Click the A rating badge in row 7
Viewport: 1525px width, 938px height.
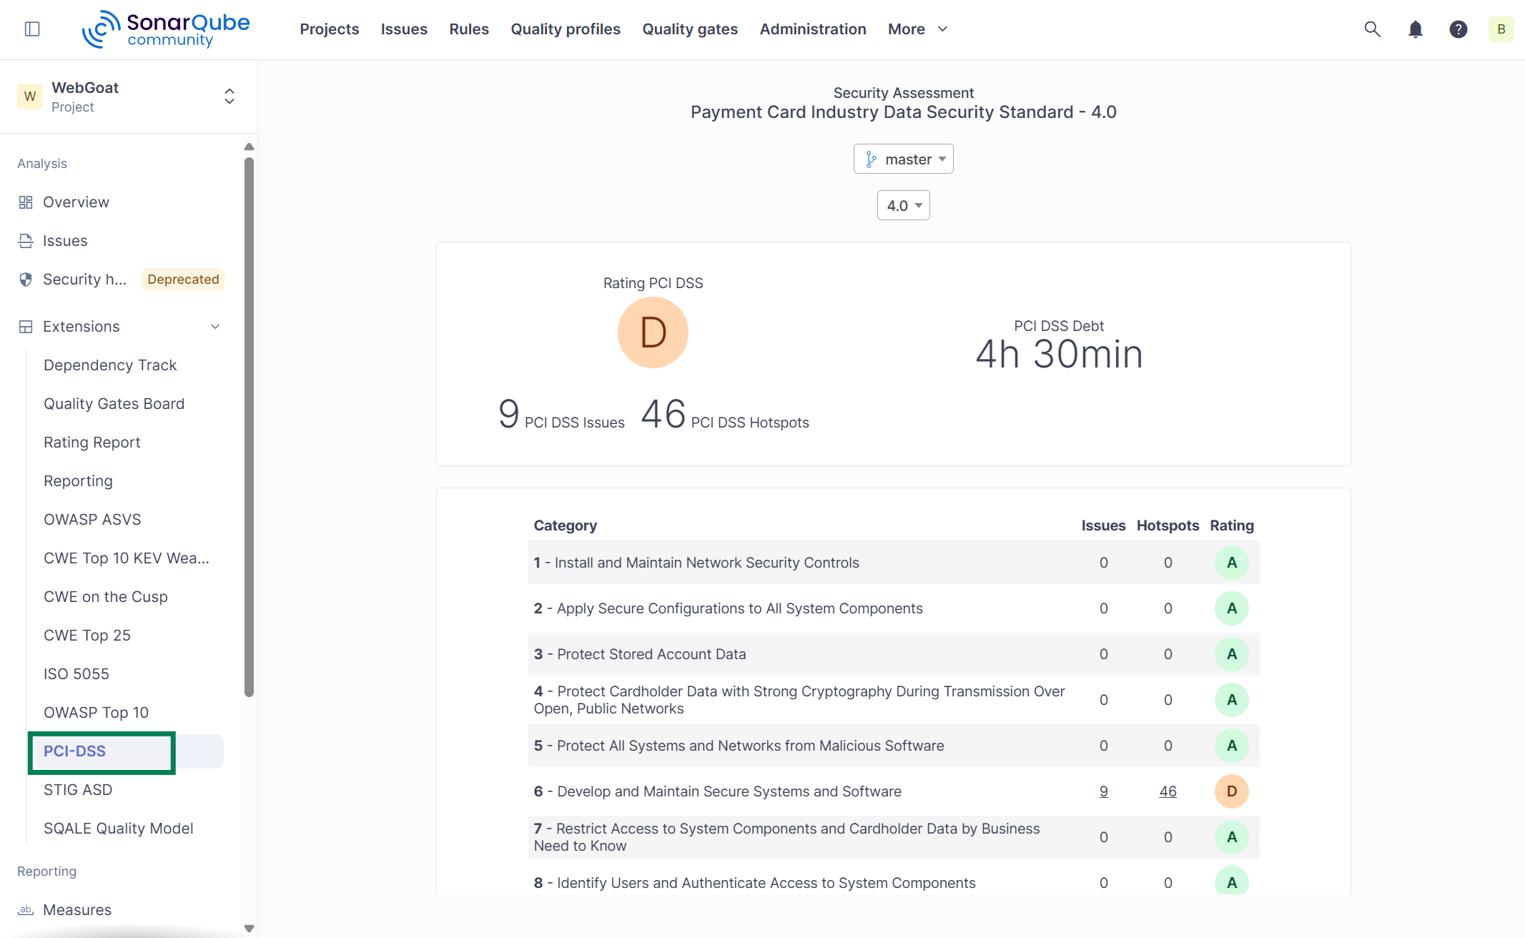pos(1231,837)
